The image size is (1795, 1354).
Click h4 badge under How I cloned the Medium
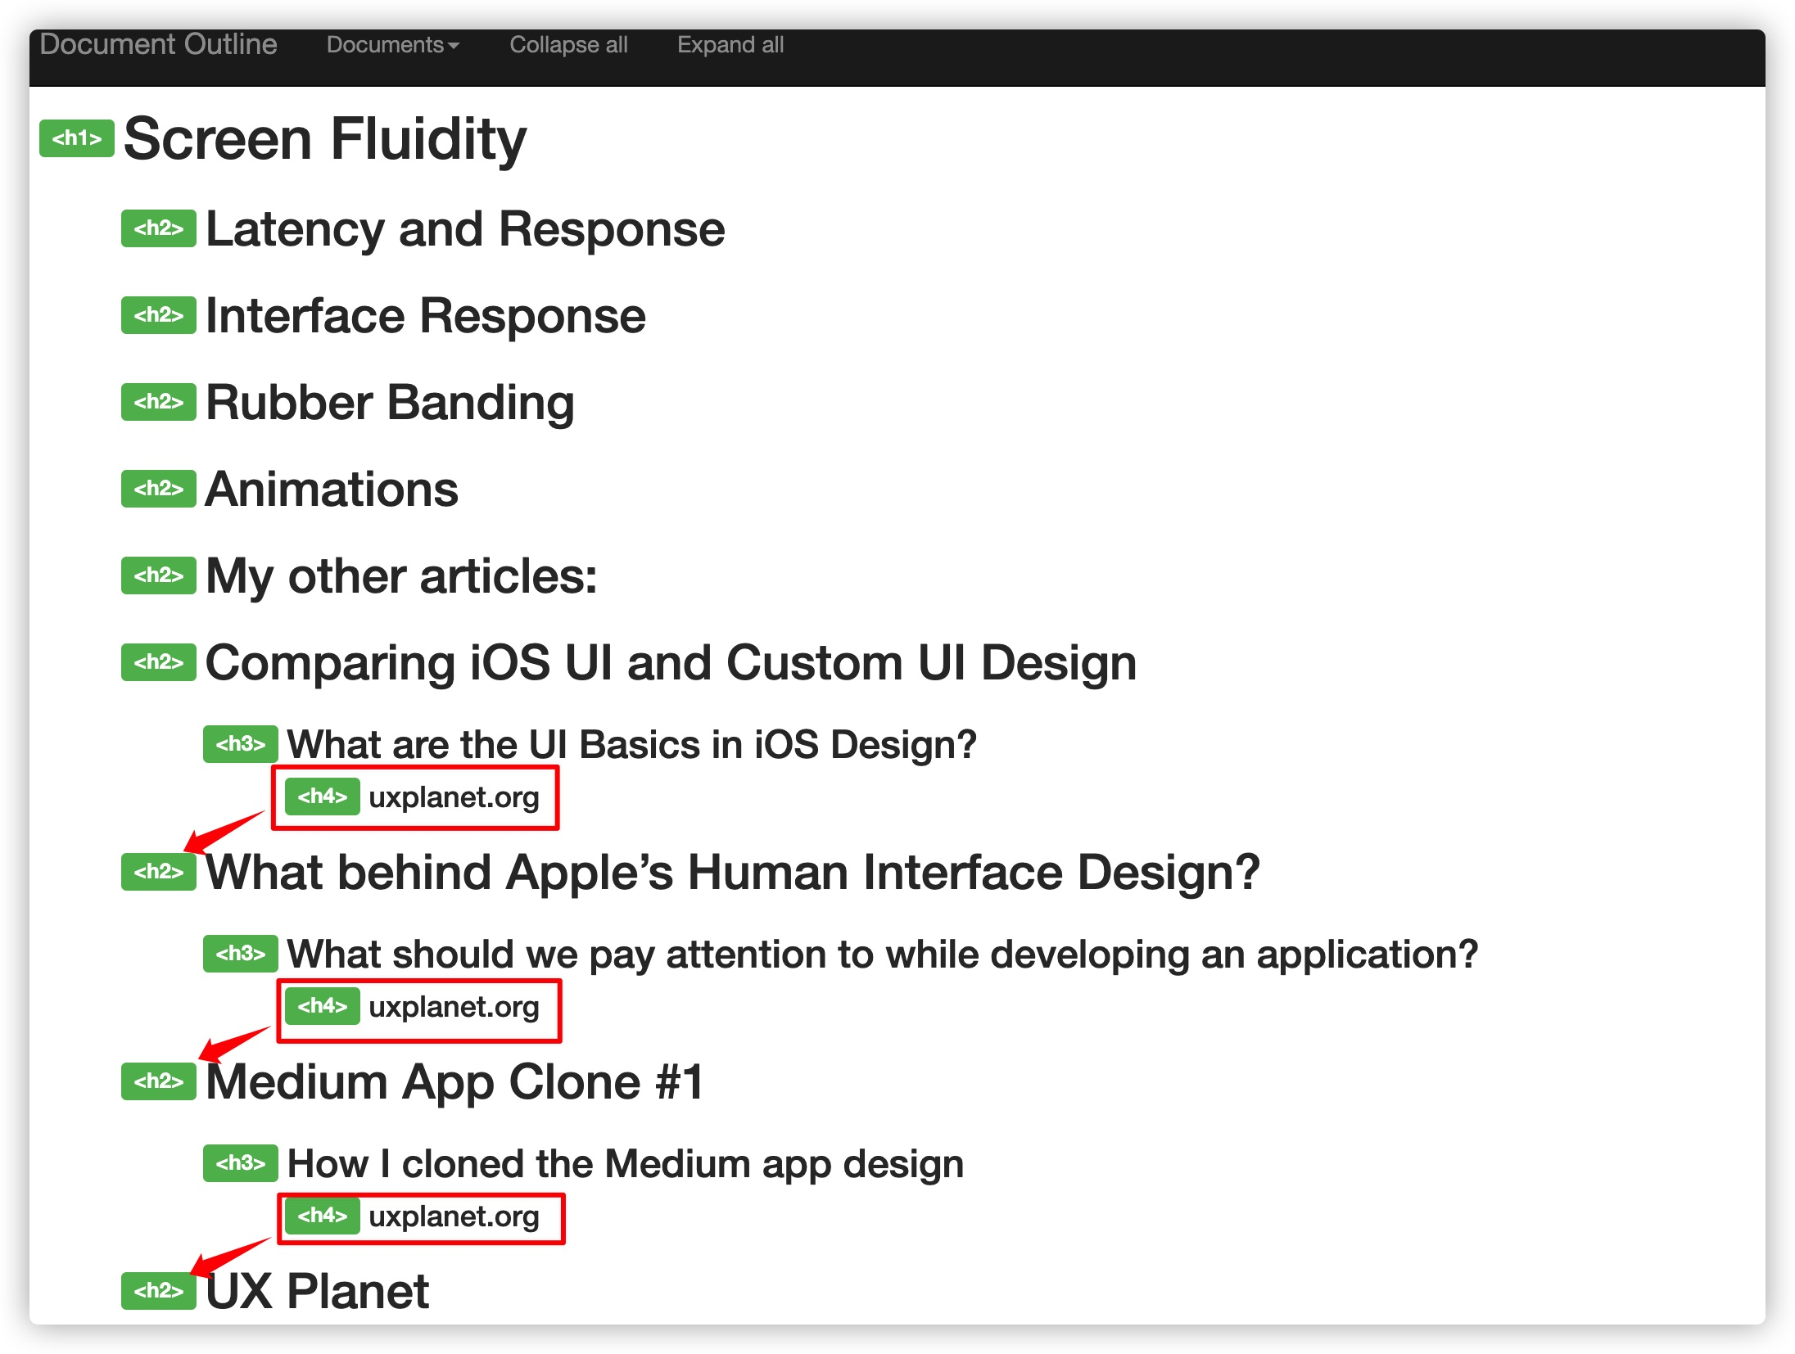click(323, 1216)
